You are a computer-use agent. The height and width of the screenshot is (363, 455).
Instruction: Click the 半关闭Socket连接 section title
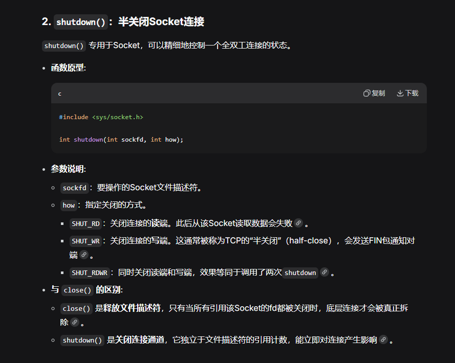[x=161, y=22]
